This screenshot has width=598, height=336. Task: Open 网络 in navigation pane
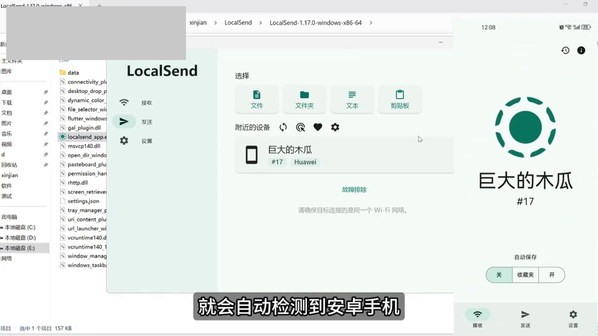(x=7, y=259)
